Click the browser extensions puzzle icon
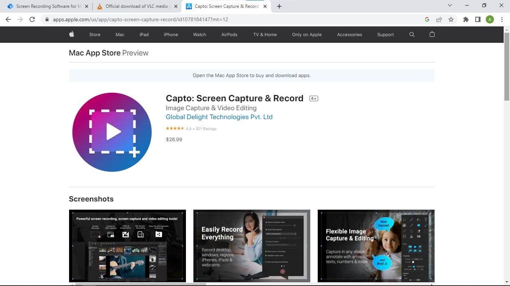This screenshot has height=286, width=510. [x=466, y=19]
